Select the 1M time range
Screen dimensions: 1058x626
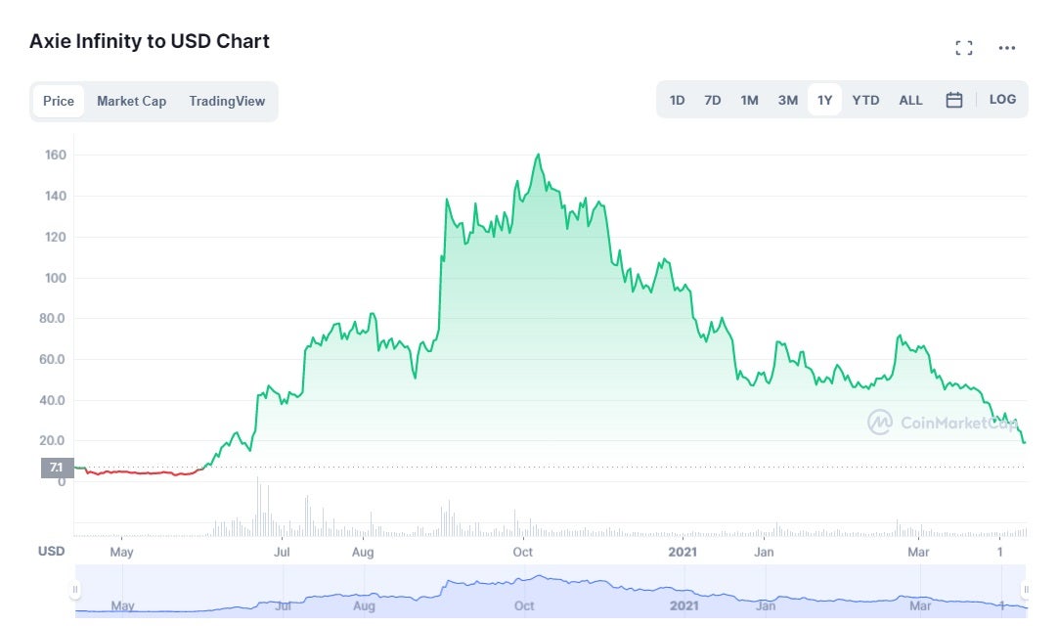click(749, 99)
